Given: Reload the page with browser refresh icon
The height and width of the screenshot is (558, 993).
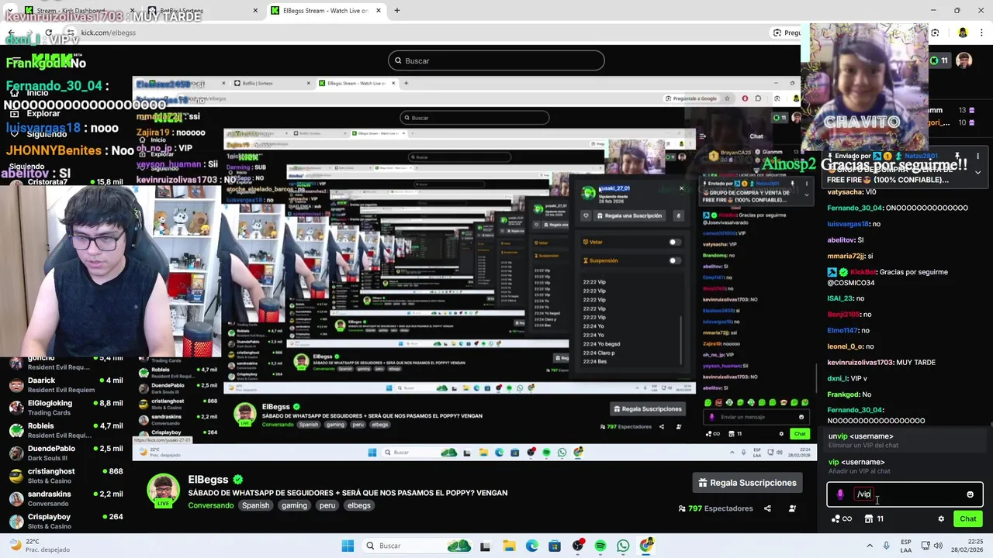Looking at the screenshot, I should click(48, 33).
